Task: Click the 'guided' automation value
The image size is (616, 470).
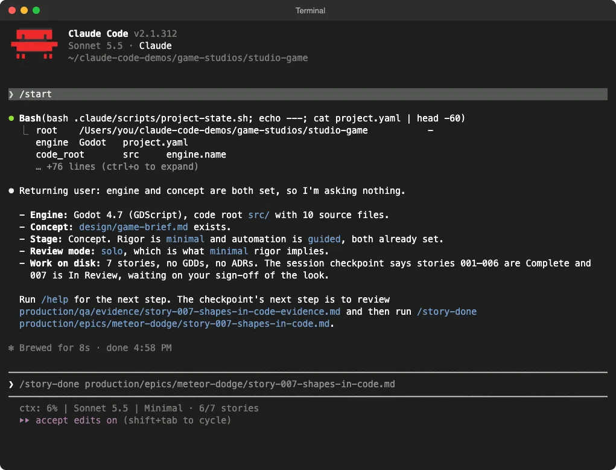Action: coord(324,239)
